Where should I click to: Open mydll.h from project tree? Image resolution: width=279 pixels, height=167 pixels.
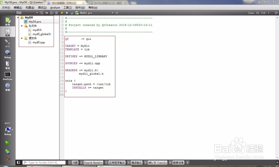[37, 30]
